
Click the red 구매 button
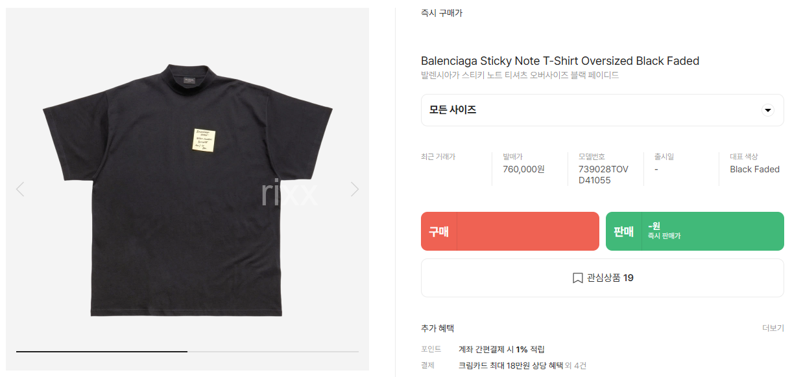pyautogui.click(x=510, y=231)
